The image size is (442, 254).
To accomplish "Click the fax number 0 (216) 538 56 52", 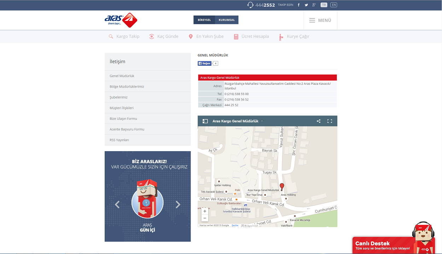I will [x=237, y=100].
